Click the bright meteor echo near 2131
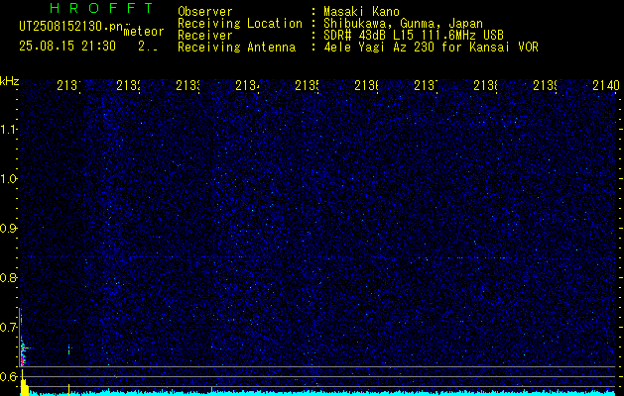Viewport: 624px width, 396px height. coord(68,349)
